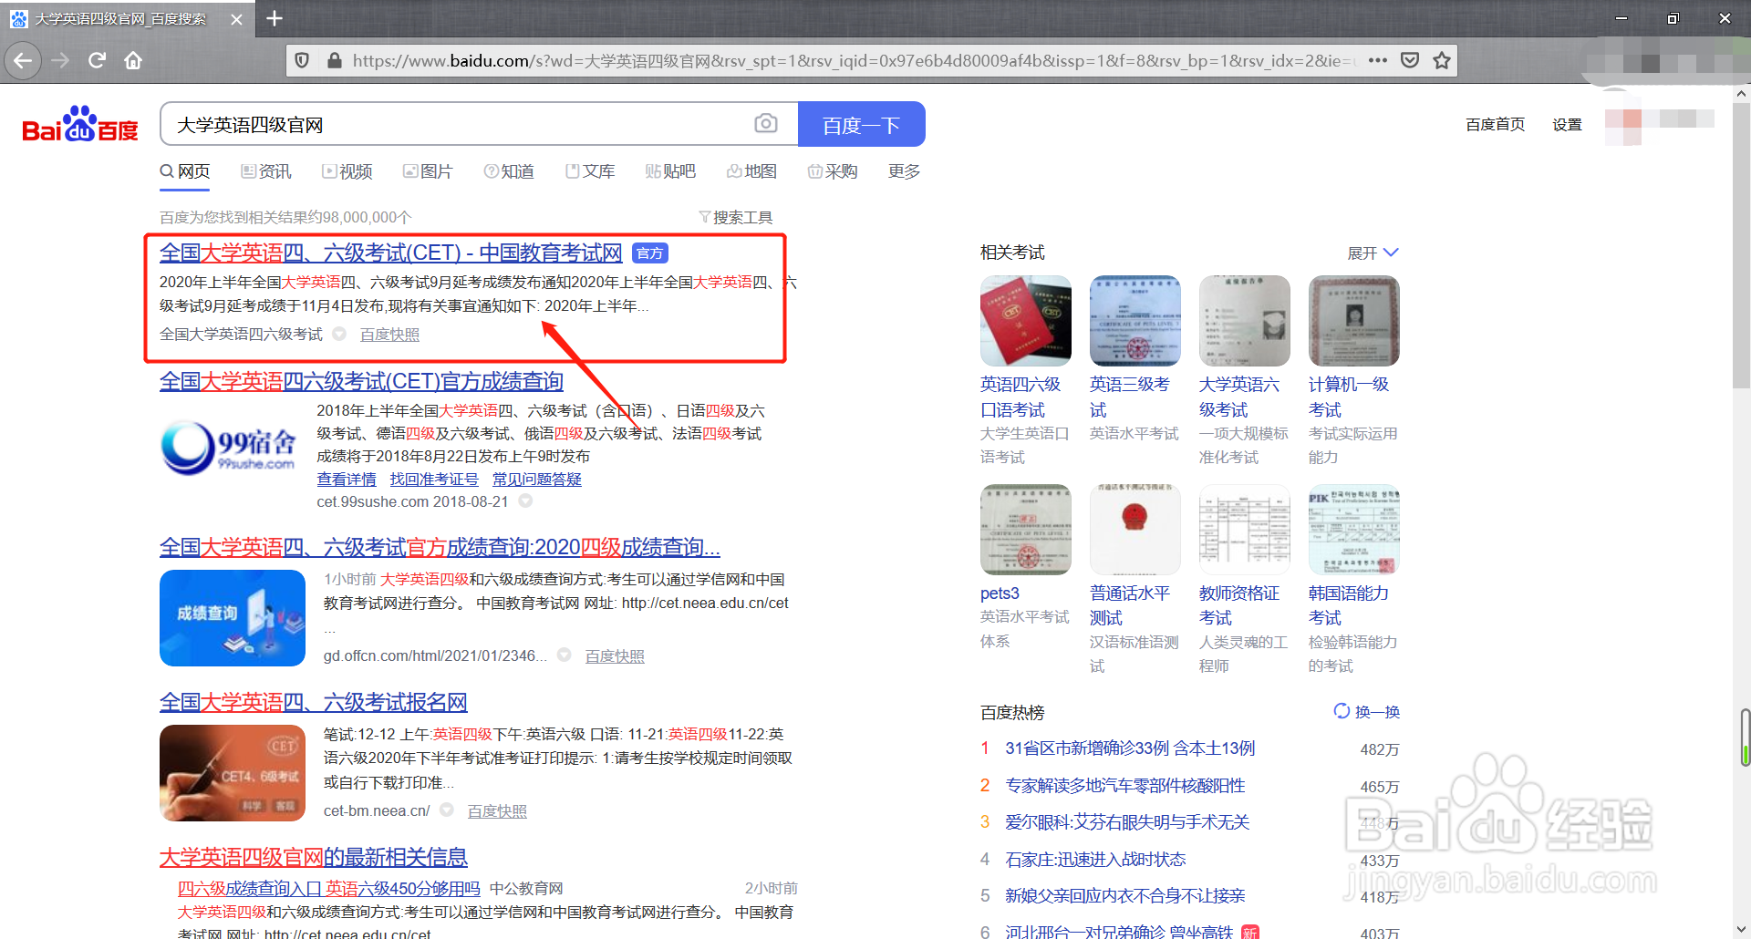Click the 查看详情 link
Viewport: 1751px width, 939px height.
(347, 479)
